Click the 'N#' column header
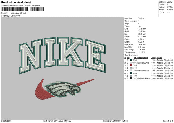The height and width of the screenshot is (123, 174). [x=128, y=58]
